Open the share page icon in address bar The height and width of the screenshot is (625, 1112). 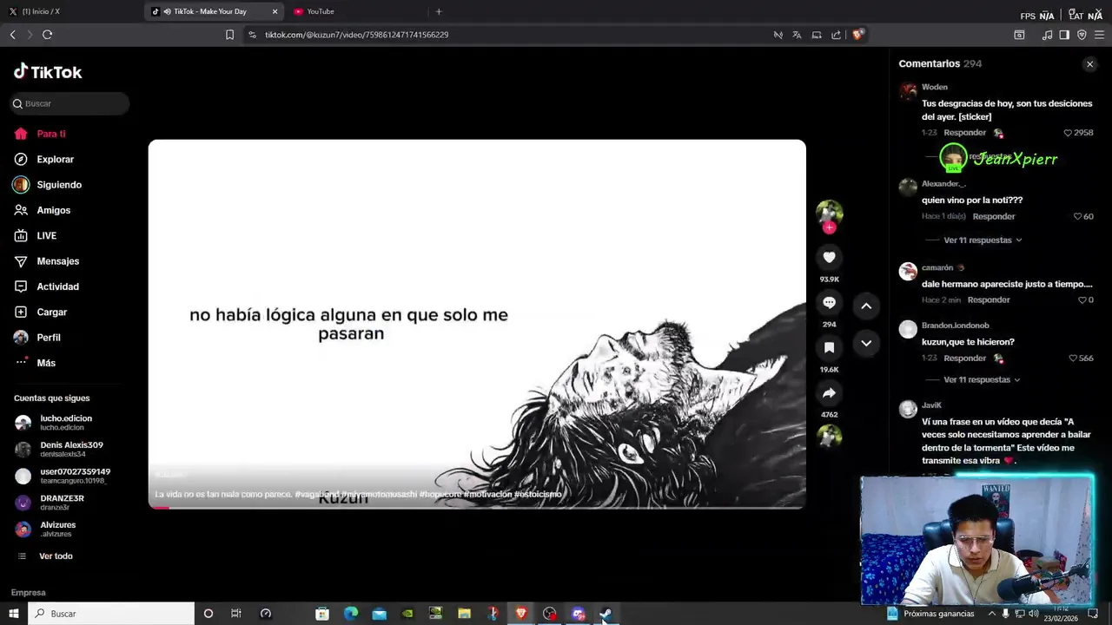tap(836, 35)
